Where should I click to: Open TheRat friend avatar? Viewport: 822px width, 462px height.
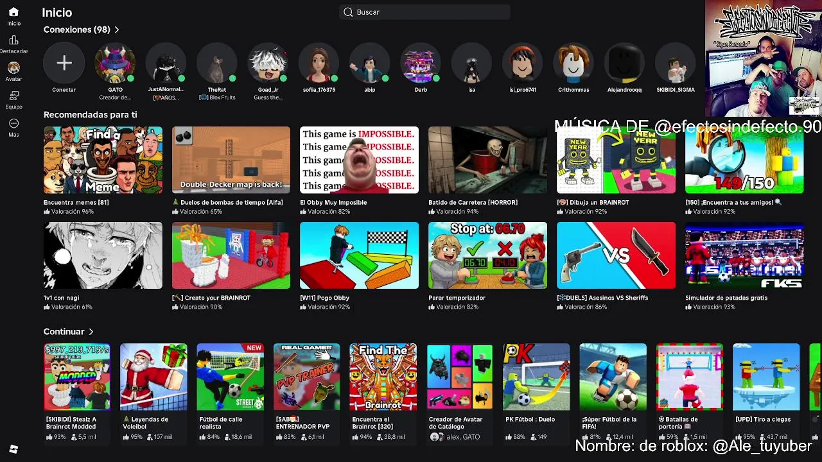217,63
